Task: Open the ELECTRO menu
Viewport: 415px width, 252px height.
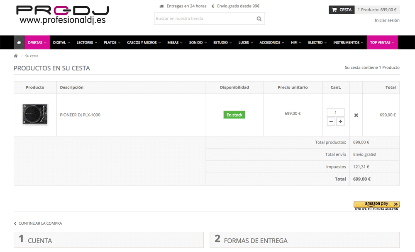Action: pos(317,43)
